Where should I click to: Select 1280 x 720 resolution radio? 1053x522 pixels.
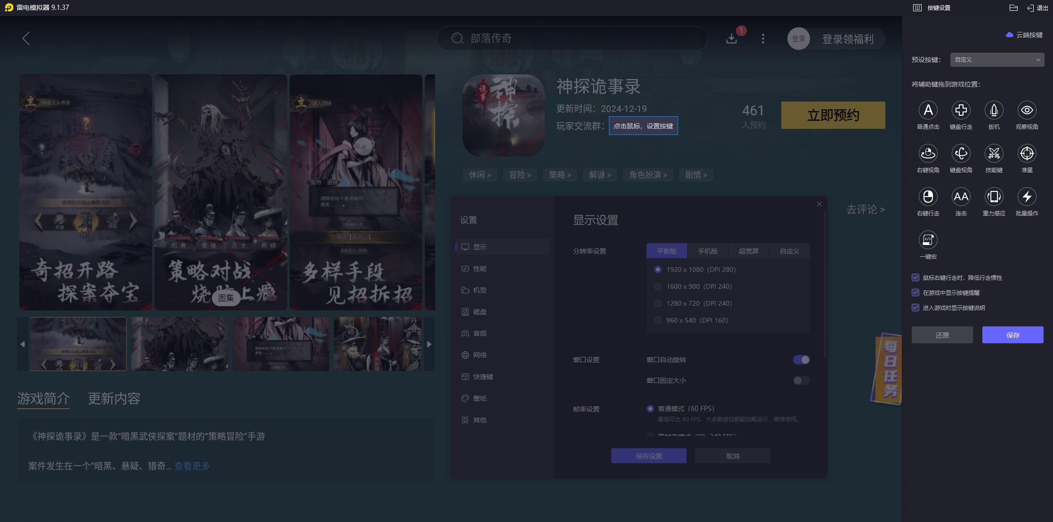click(x=658, y=303)
